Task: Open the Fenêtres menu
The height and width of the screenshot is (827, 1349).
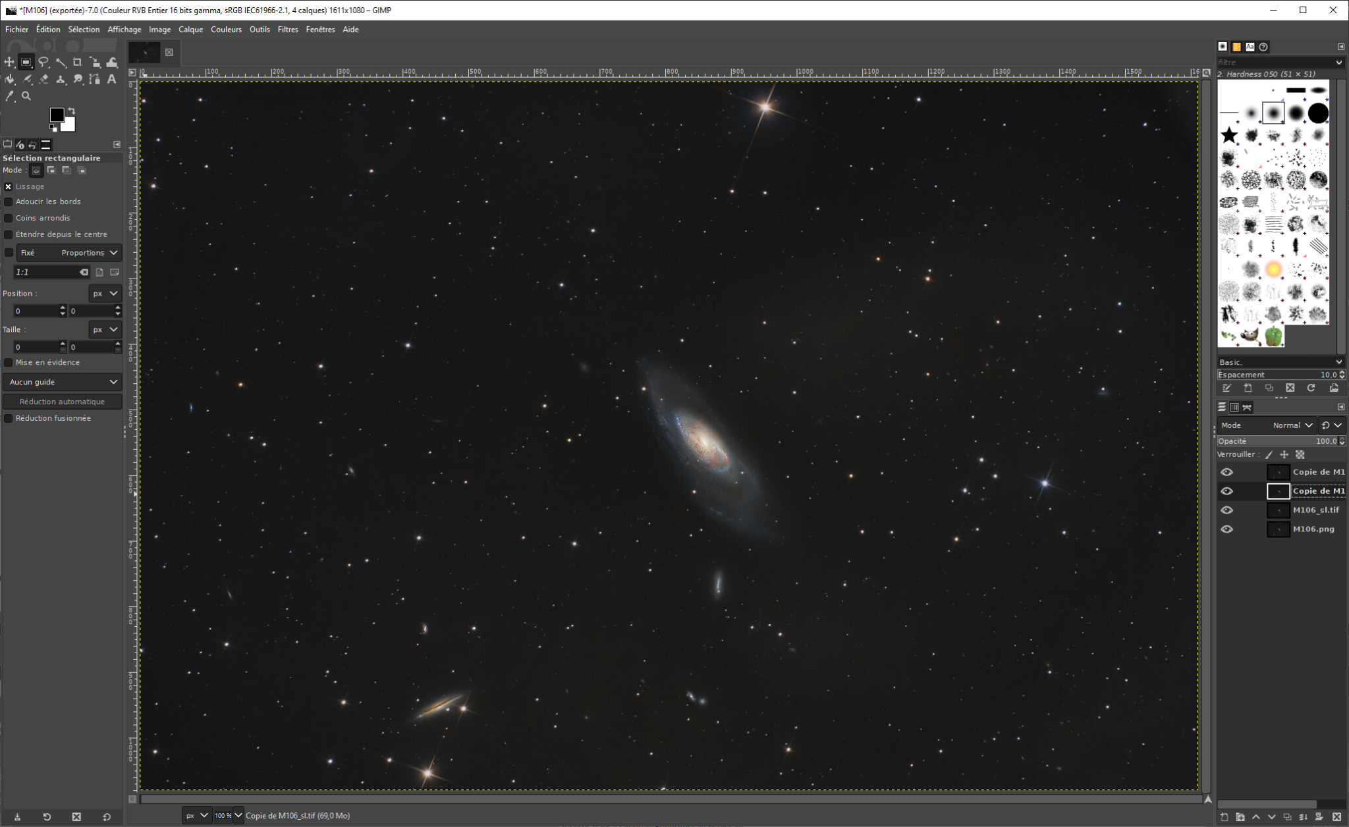Action: (x=320, y=30)
